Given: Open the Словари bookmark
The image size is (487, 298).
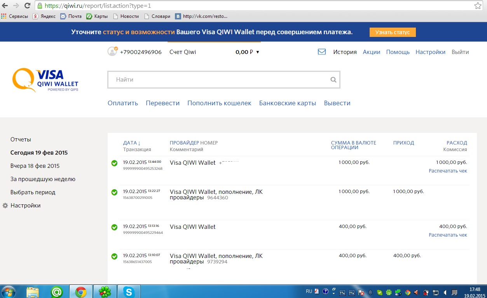Looking at the screenshot, I should pyautogui.click(x=157, y=16).
